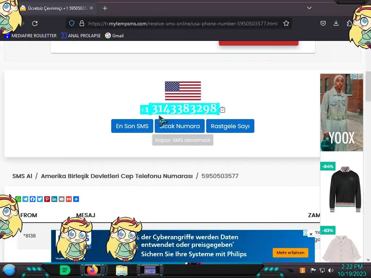This screenshot has width=371, height=278.
Task: Share via the Telegram icon
Action: [25, 199]
